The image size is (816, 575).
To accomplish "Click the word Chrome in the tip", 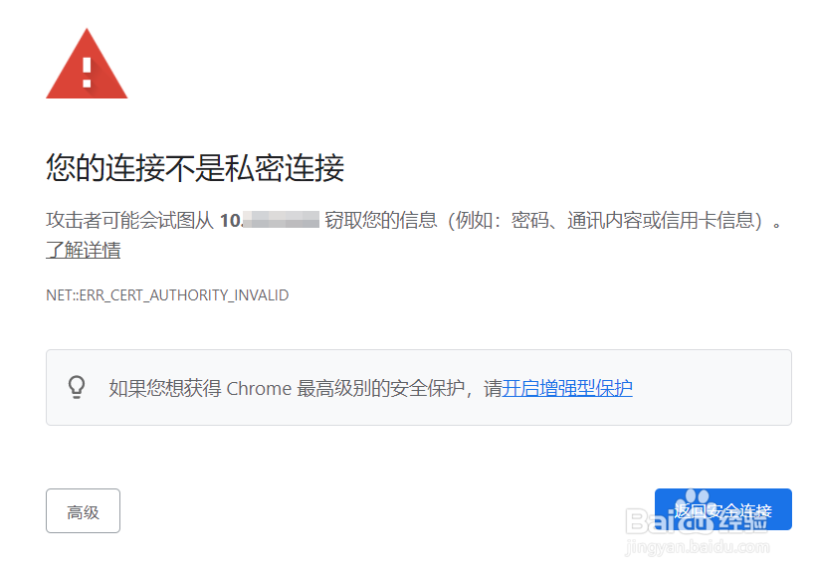I will [259, 389].
